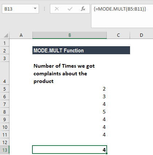
Task: Select the complaints header cell in B4
Action: tap(70, 73)
